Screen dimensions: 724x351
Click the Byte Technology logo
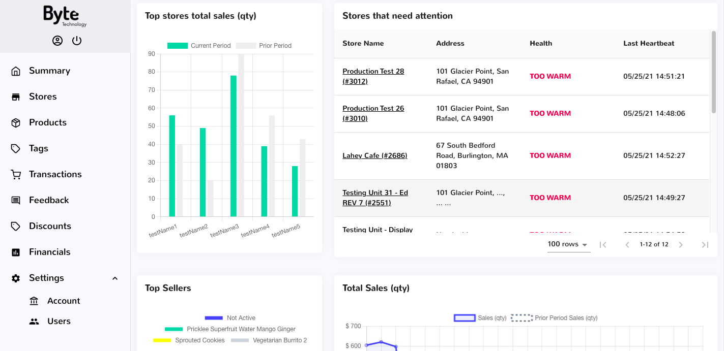(65, 16)
